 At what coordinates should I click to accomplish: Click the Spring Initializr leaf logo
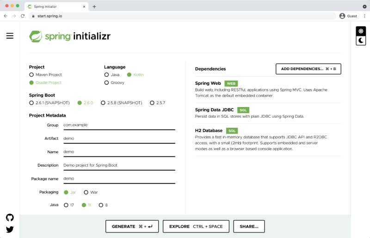pyautogui.click(x=36, y=36)
